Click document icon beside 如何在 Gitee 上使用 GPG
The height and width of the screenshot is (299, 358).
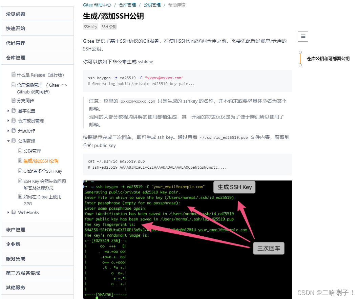point(20,196)
